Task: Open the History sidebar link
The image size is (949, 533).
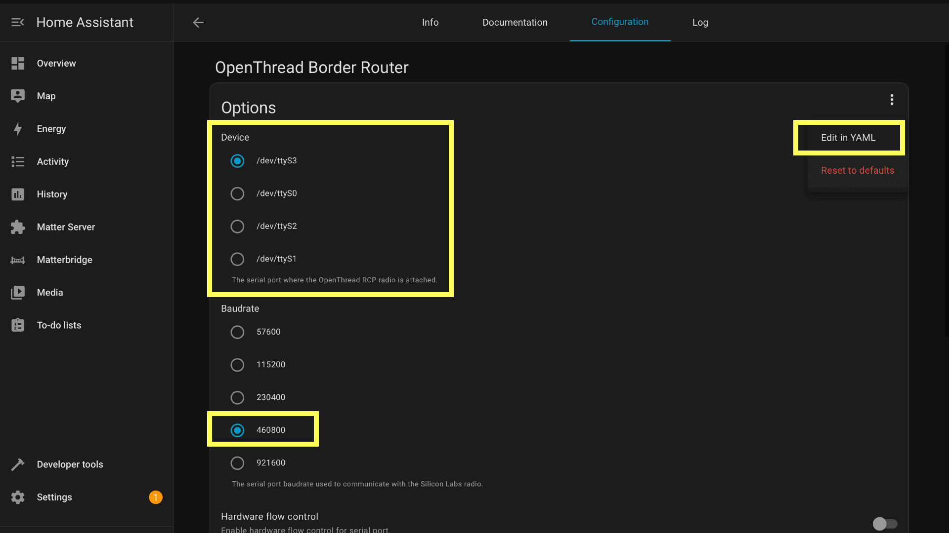Action: coord(52,194)
